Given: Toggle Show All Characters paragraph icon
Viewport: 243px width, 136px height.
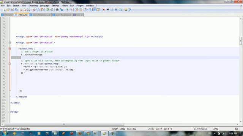Looking at the screenshot, I should click(x=90, y=9).
